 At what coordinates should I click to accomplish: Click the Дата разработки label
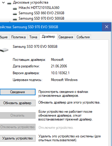click(x=26, y=66)
